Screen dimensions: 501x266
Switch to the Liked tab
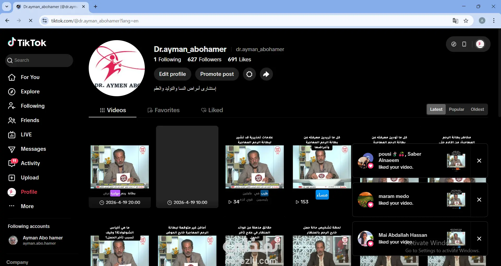[x=212, y=110]
